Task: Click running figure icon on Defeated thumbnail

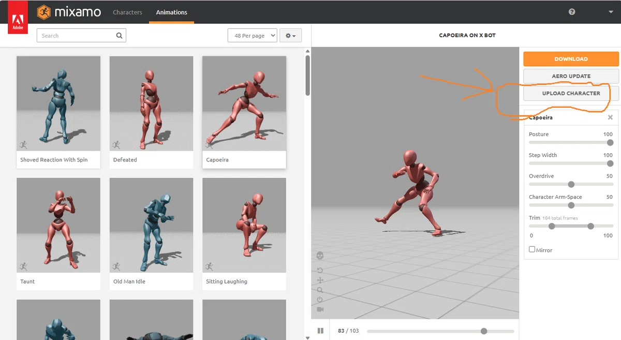Action: point(116,144)
